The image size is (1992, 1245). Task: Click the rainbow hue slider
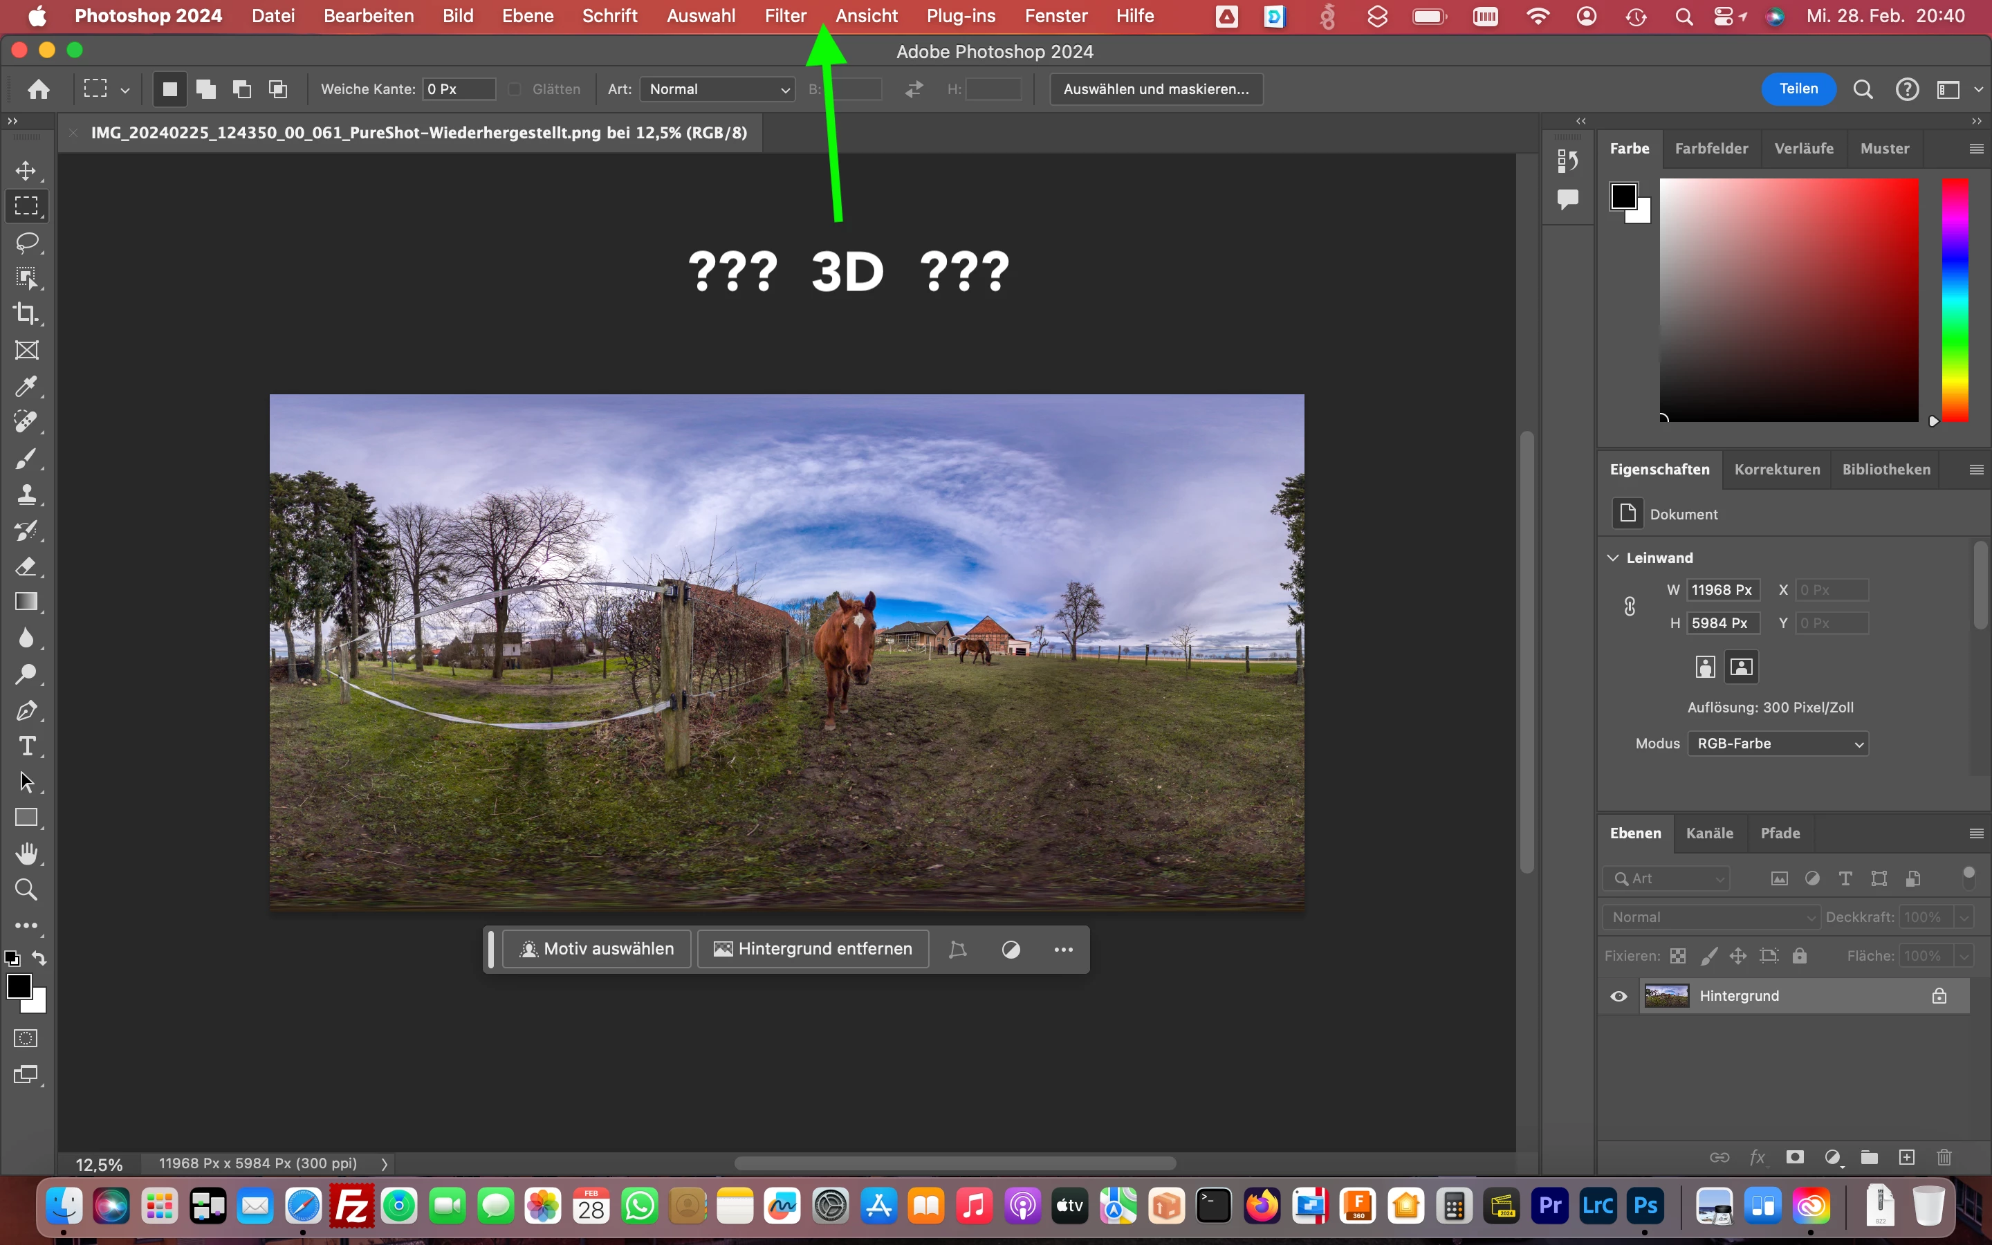(x=1955, y=301)
